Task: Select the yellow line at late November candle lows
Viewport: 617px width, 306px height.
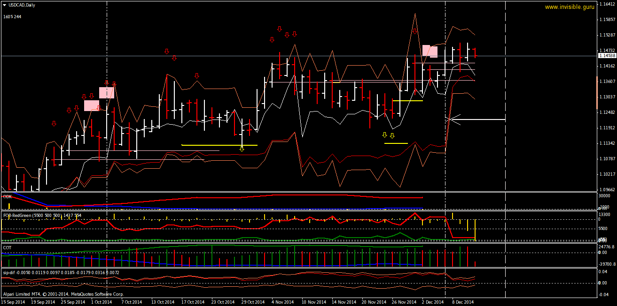Action: point(408,100)
